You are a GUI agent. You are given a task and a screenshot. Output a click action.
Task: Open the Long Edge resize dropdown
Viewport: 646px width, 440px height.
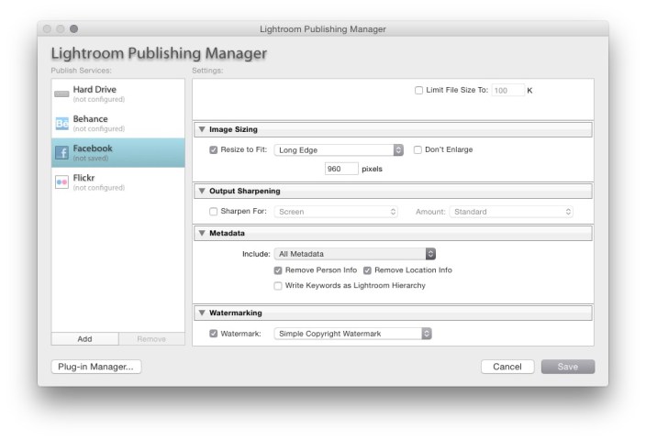click(339, 149)
